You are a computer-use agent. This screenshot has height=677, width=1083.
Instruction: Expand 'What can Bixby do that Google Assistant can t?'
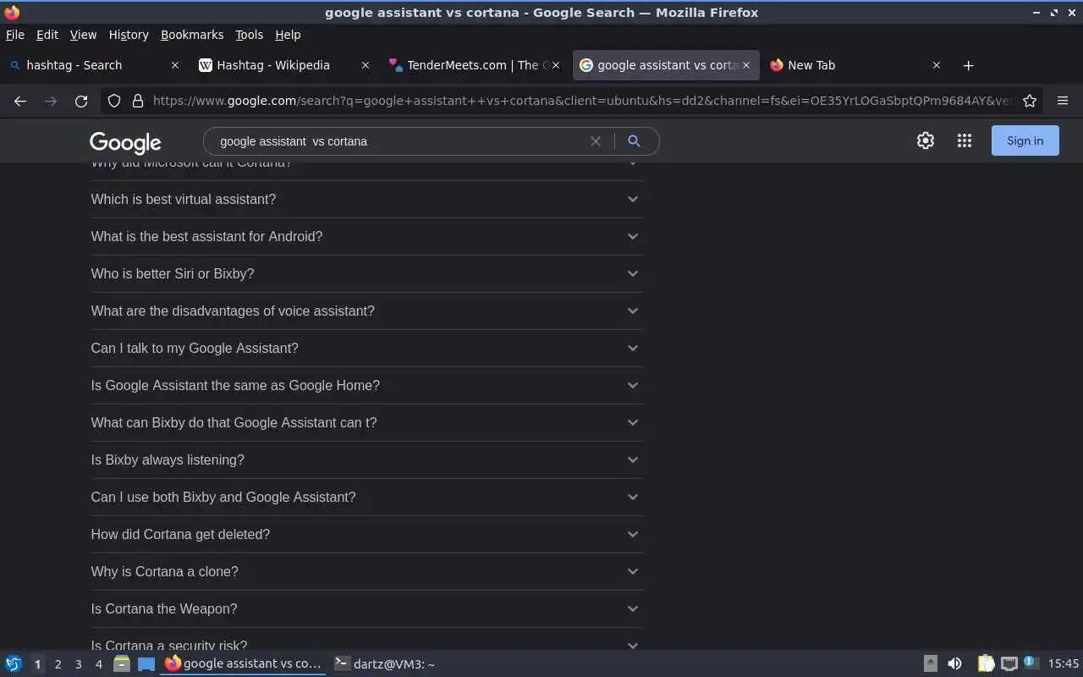(366, 423)
